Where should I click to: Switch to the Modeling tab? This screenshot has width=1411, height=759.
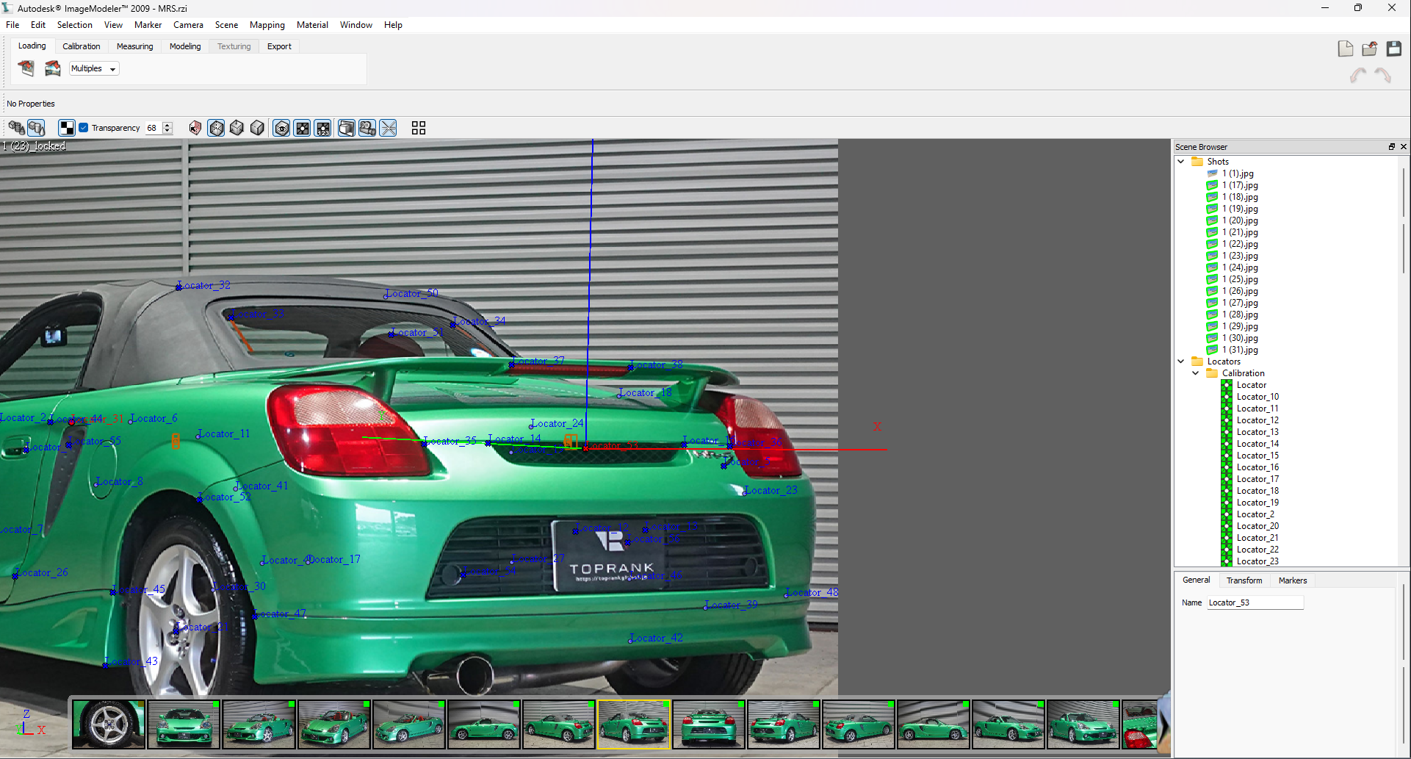click(x=185, y=46)
